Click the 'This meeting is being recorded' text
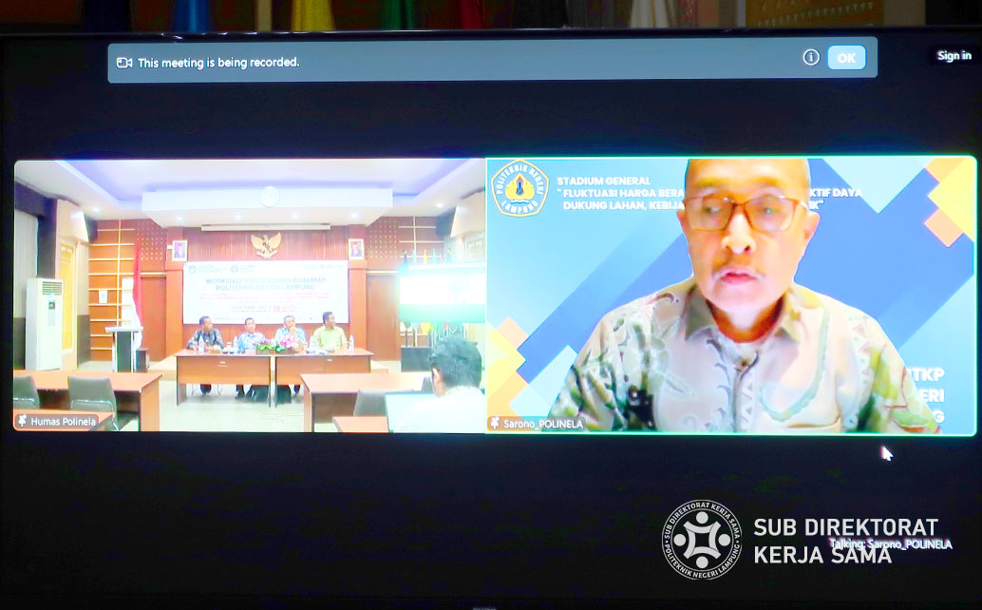Viewport: 982px width, 610px height. coord(218,61)
